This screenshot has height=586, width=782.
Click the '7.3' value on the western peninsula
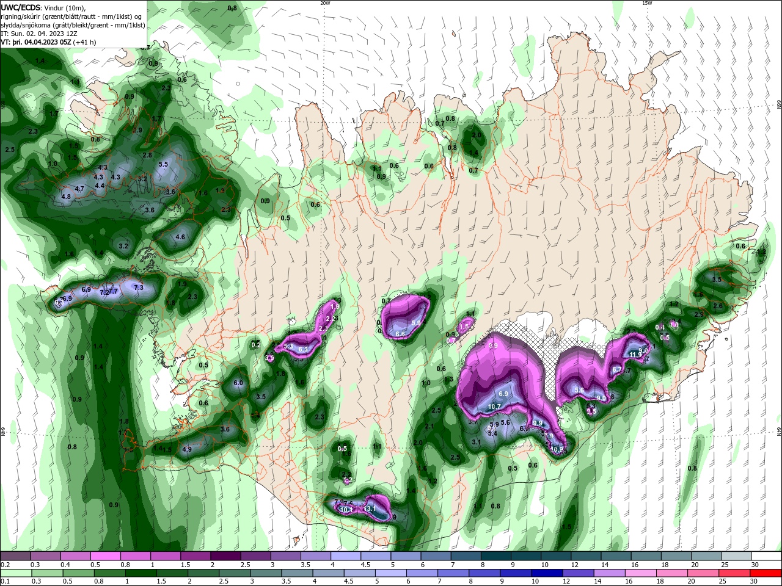click(x=139, y=288)
